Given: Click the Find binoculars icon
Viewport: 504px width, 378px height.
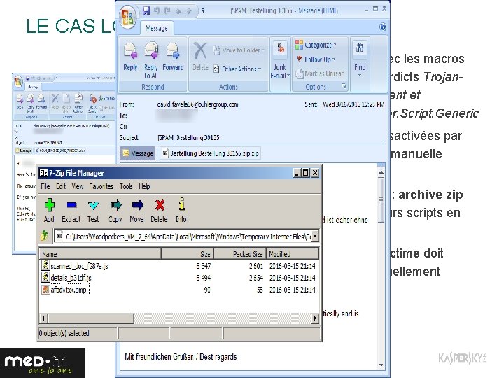Looking at the screenshot, I should 360,48.
